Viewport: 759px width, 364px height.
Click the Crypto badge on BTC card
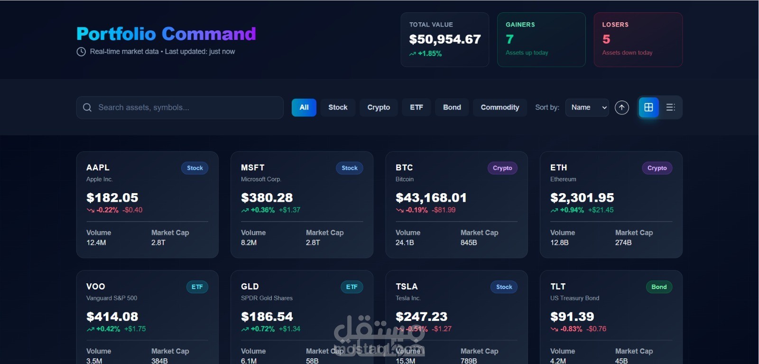[x=502, y=168]
